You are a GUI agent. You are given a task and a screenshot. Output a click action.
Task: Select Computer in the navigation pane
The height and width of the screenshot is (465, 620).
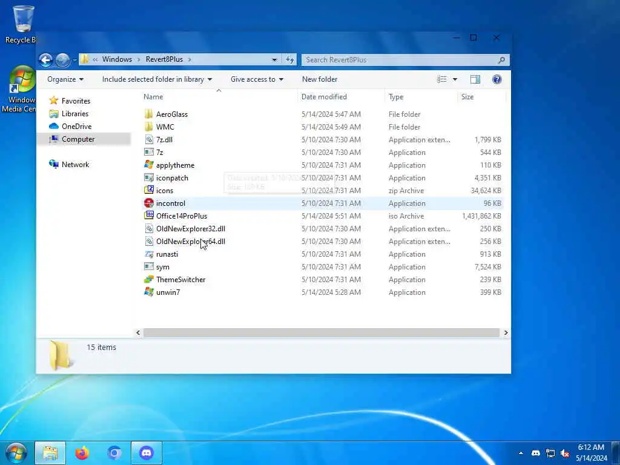point(78,139)
